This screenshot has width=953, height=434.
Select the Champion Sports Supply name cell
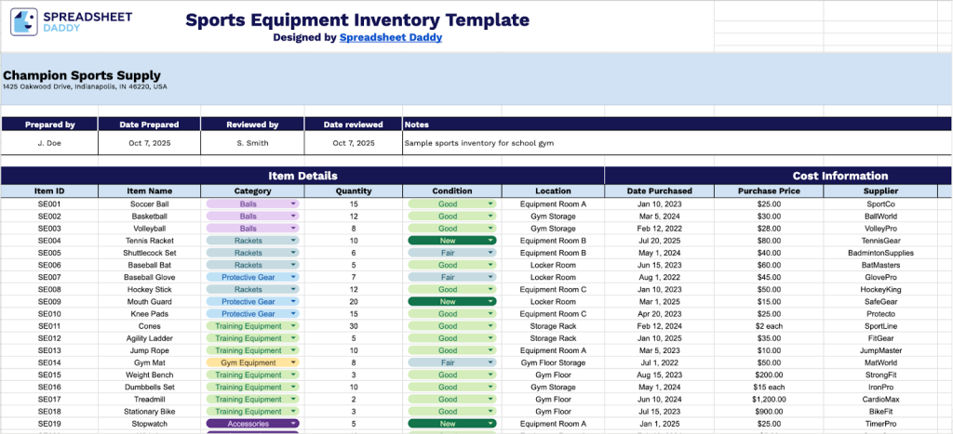click(82, 76)
